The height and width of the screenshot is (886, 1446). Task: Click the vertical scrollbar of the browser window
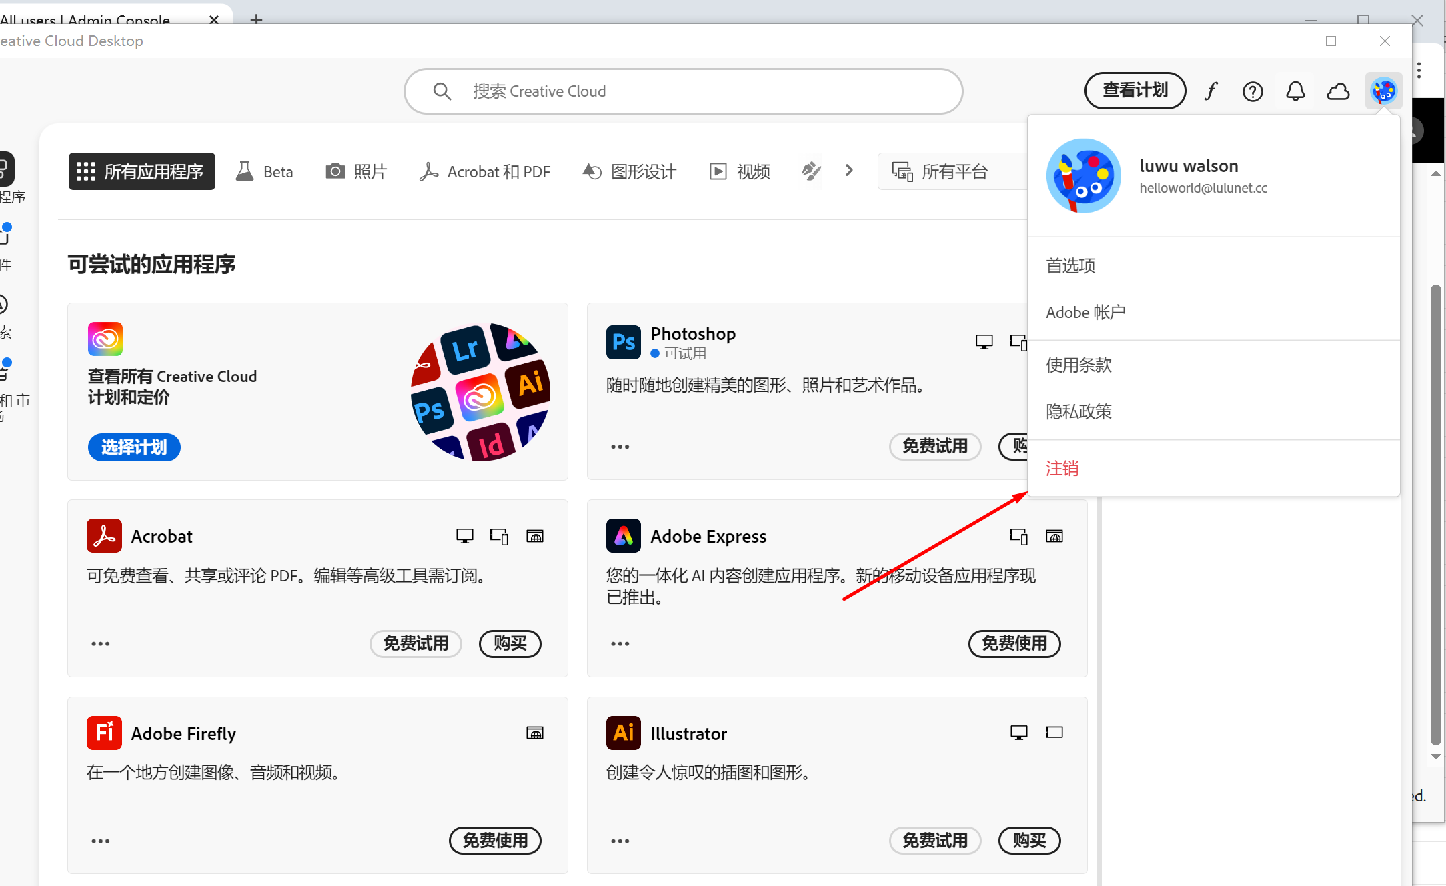click(x=1436, y=513)
